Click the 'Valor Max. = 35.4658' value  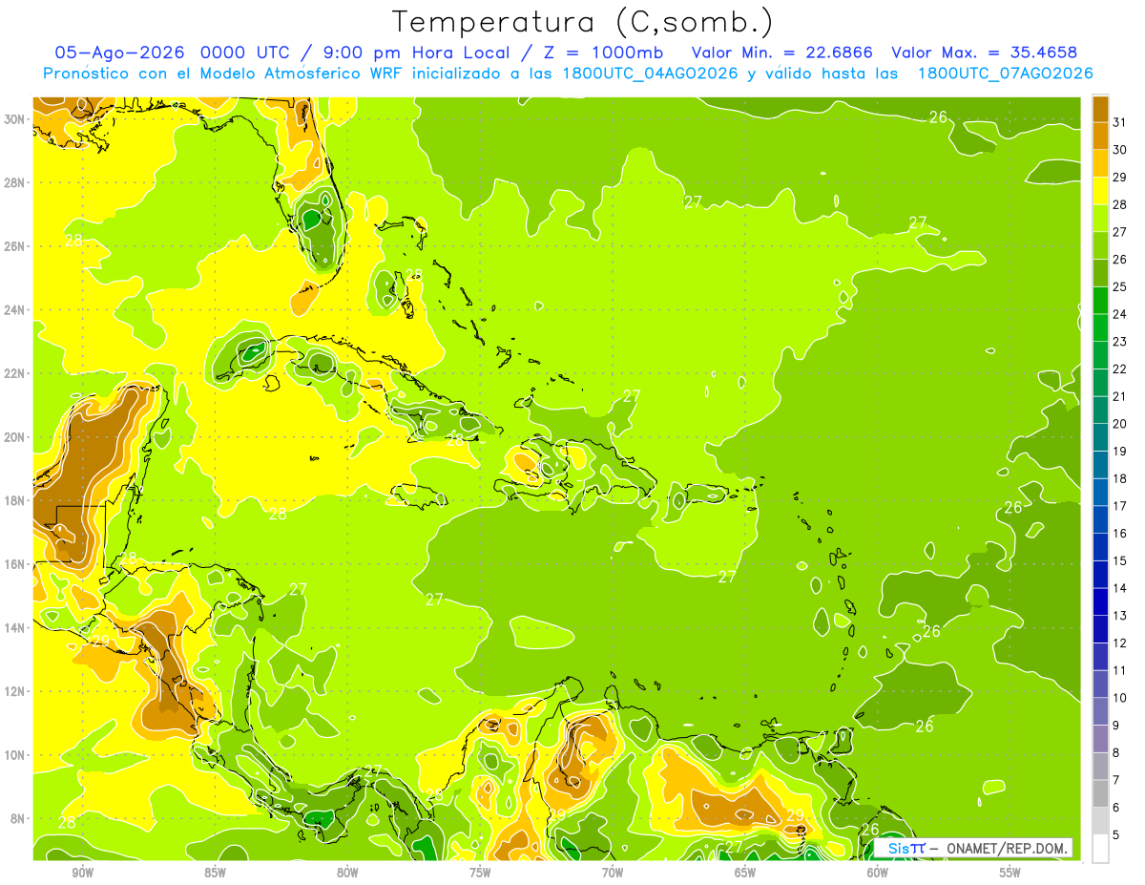(985, 52)
